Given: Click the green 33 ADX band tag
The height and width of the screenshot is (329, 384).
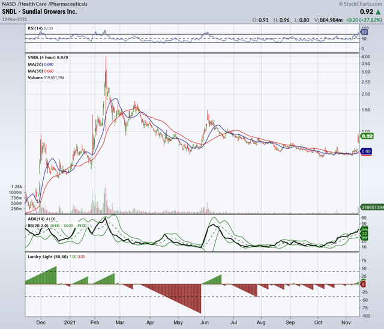Looking at the screenshot, I should (x=364, y=234).
